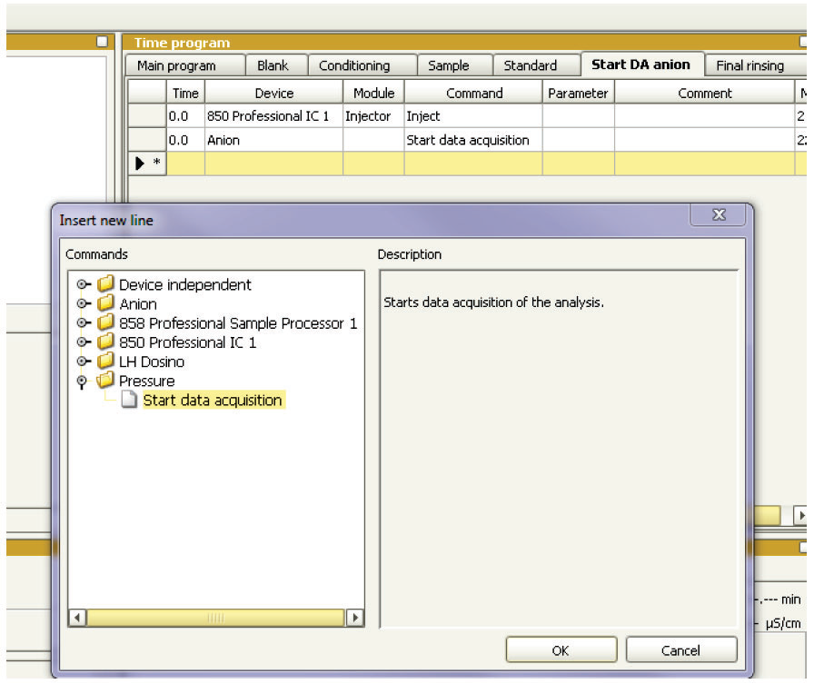Image resolution: width=814 pixels, height=684 pixels.
Task: Expand the Anion commands node
Action: pos(81,303)
